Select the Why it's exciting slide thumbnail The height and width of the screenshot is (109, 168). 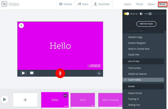coord(110,100)
